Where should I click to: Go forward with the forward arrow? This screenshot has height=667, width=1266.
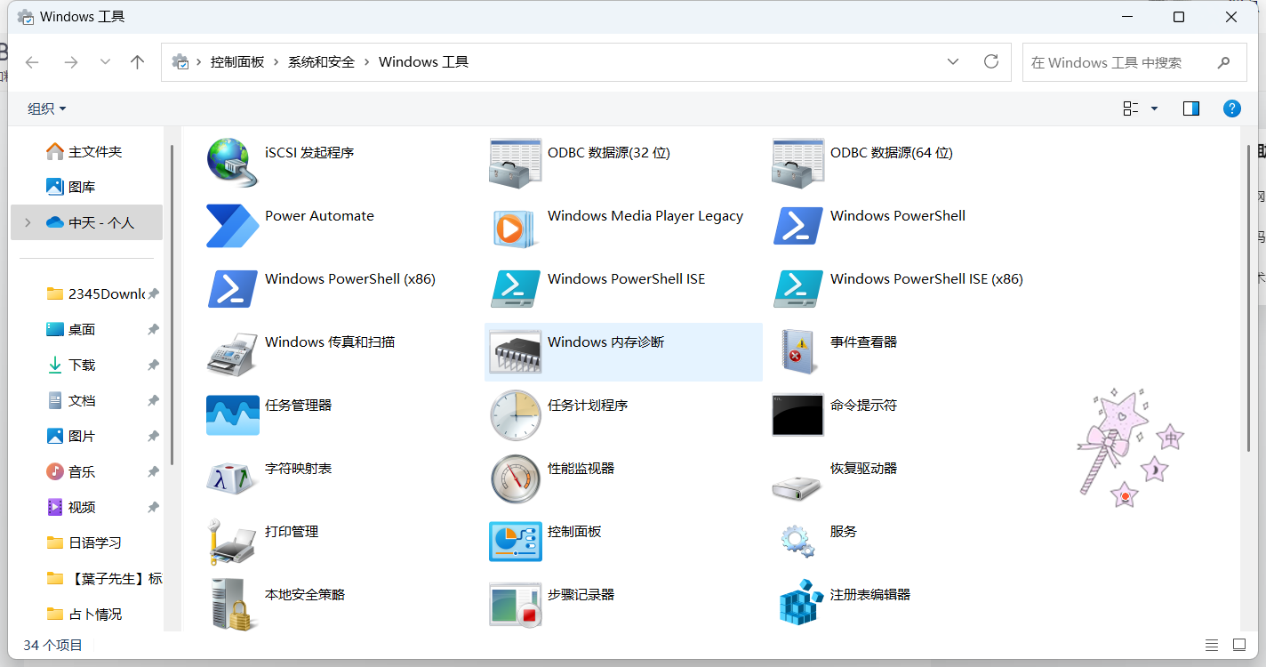[x=71, y=62]
